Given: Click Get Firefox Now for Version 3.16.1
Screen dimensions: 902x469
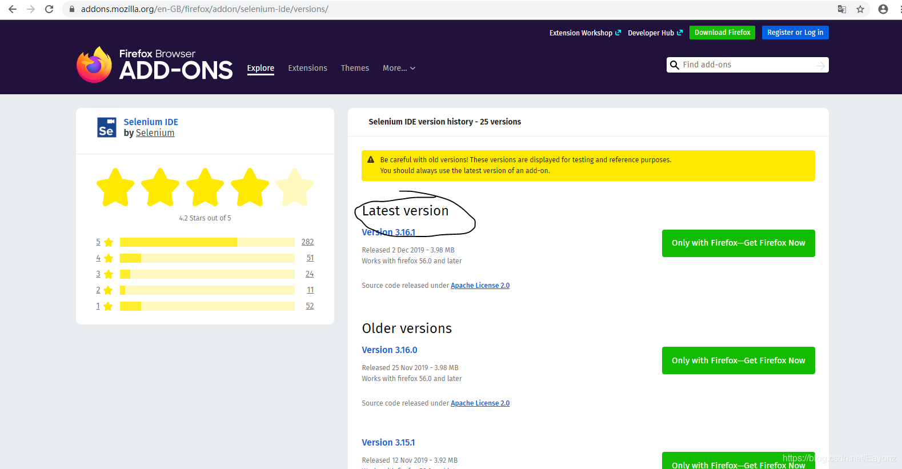Looking at the screenshot, I should click(x=738, y=243).
